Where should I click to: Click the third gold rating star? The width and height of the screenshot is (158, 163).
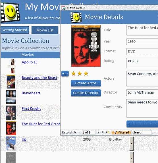click(86, 73)
